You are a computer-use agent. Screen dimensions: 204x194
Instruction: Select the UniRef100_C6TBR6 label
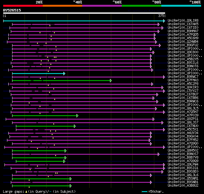click(x=183, y=98)
